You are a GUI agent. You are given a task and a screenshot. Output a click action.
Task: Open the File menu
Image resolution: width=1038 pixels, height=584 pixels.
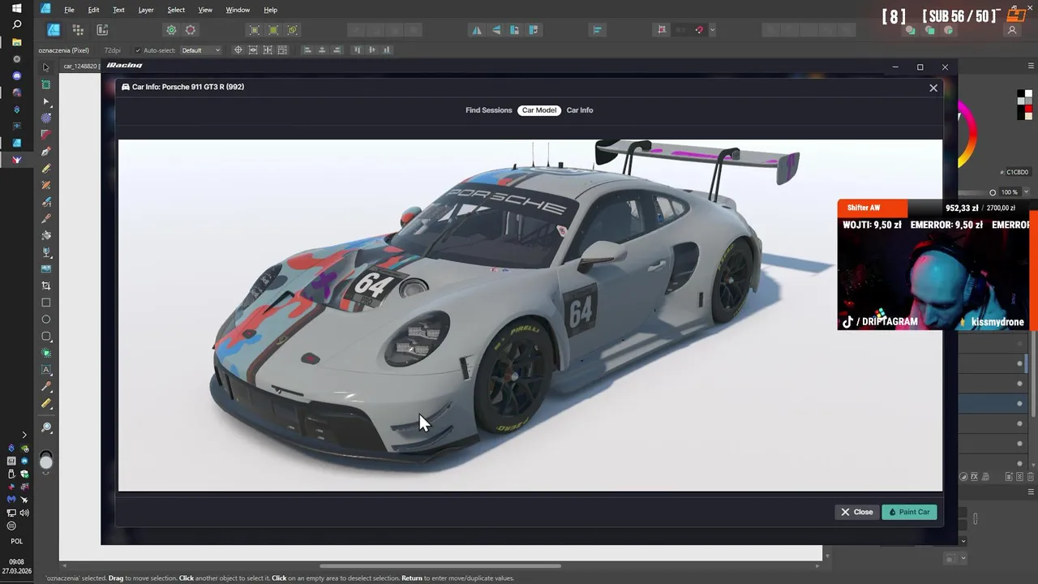(x=69, y=10)
